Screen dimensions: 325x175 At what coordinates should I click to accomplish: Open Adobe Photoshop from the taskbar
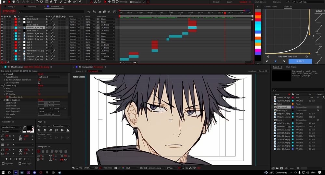tap(22, 172)
